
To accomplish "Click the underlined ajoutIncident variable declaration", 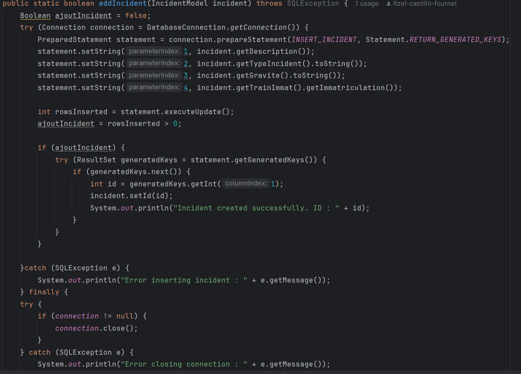I will [x=83, y=15].
